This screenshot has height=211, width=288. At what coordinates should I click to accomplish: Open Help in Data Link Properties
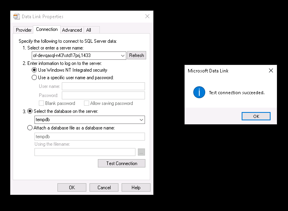136,188
